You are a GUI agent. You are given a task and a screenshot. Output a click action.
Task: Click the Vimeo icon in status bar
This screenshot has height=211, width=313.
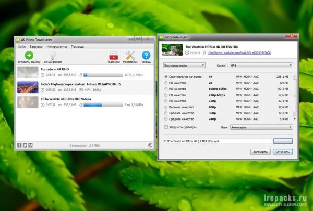point(30,145)
